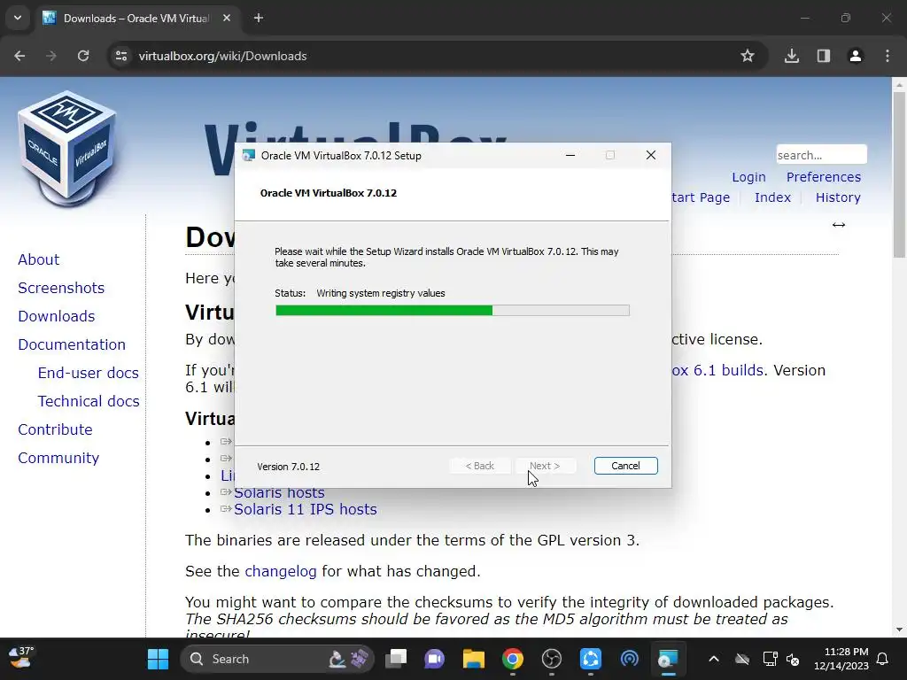
Task: Open Chrome profile menu
Action: [x=855, y=56]
